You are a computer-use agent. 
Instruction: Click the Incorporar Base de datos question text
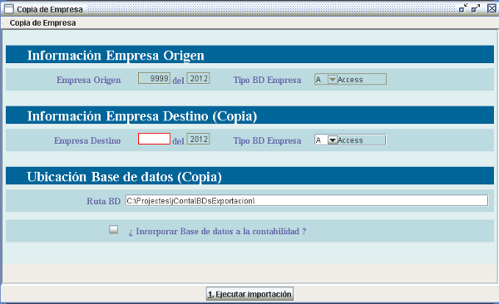[217, 231]
